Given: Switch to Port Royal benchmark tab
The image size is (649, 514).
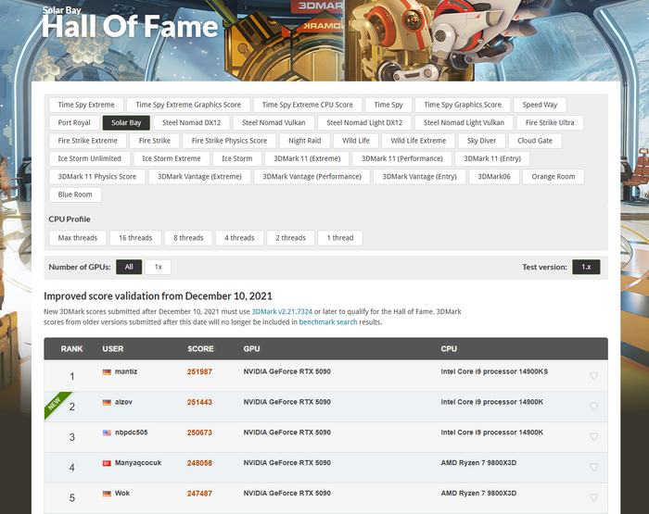Looking at the screenshot, I should pyautogui.click(x=74, y=122).
